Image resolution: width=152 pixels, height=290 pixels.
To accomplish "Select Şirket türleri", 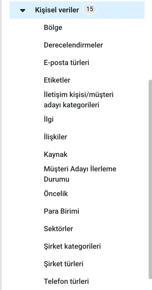I will coord(64,264).
